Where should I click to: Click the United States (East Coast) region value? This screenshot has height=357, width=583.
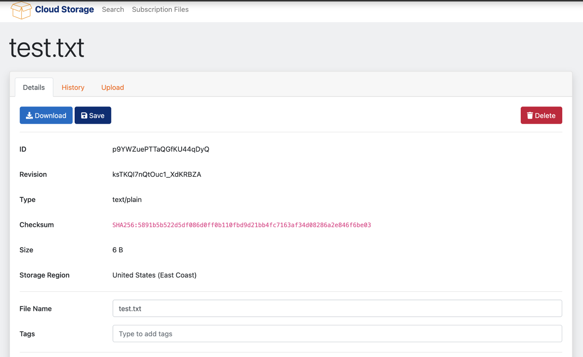[154, 275]
